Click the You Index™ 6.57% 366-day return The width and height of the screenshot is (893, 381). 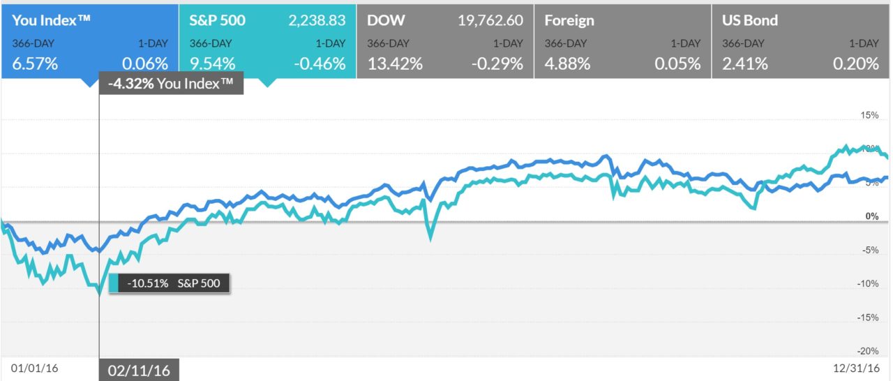tap(35, 64)
